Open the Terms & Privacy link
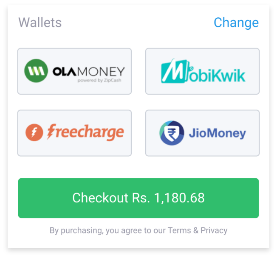The height and width of the screenshot is (258, 277). (198, 230)
